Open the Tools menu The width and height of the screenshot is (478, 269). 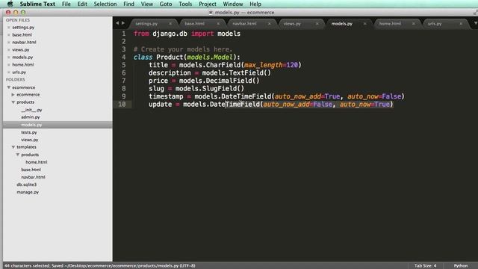coord(185,4)
